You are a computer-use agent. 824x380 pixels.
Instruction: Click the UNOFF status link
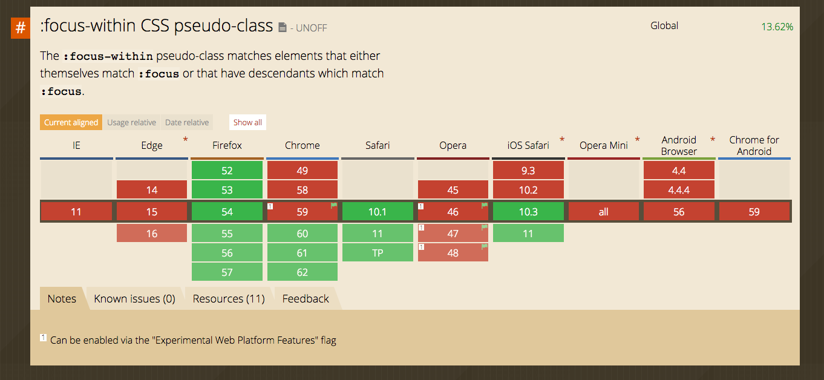[x=312, y=28]
